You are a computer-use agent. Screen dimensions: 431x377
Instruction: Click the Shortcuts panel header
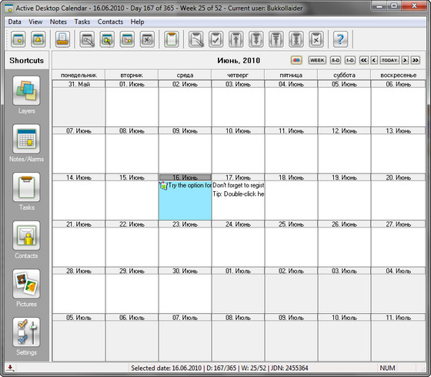pos(27,60)
